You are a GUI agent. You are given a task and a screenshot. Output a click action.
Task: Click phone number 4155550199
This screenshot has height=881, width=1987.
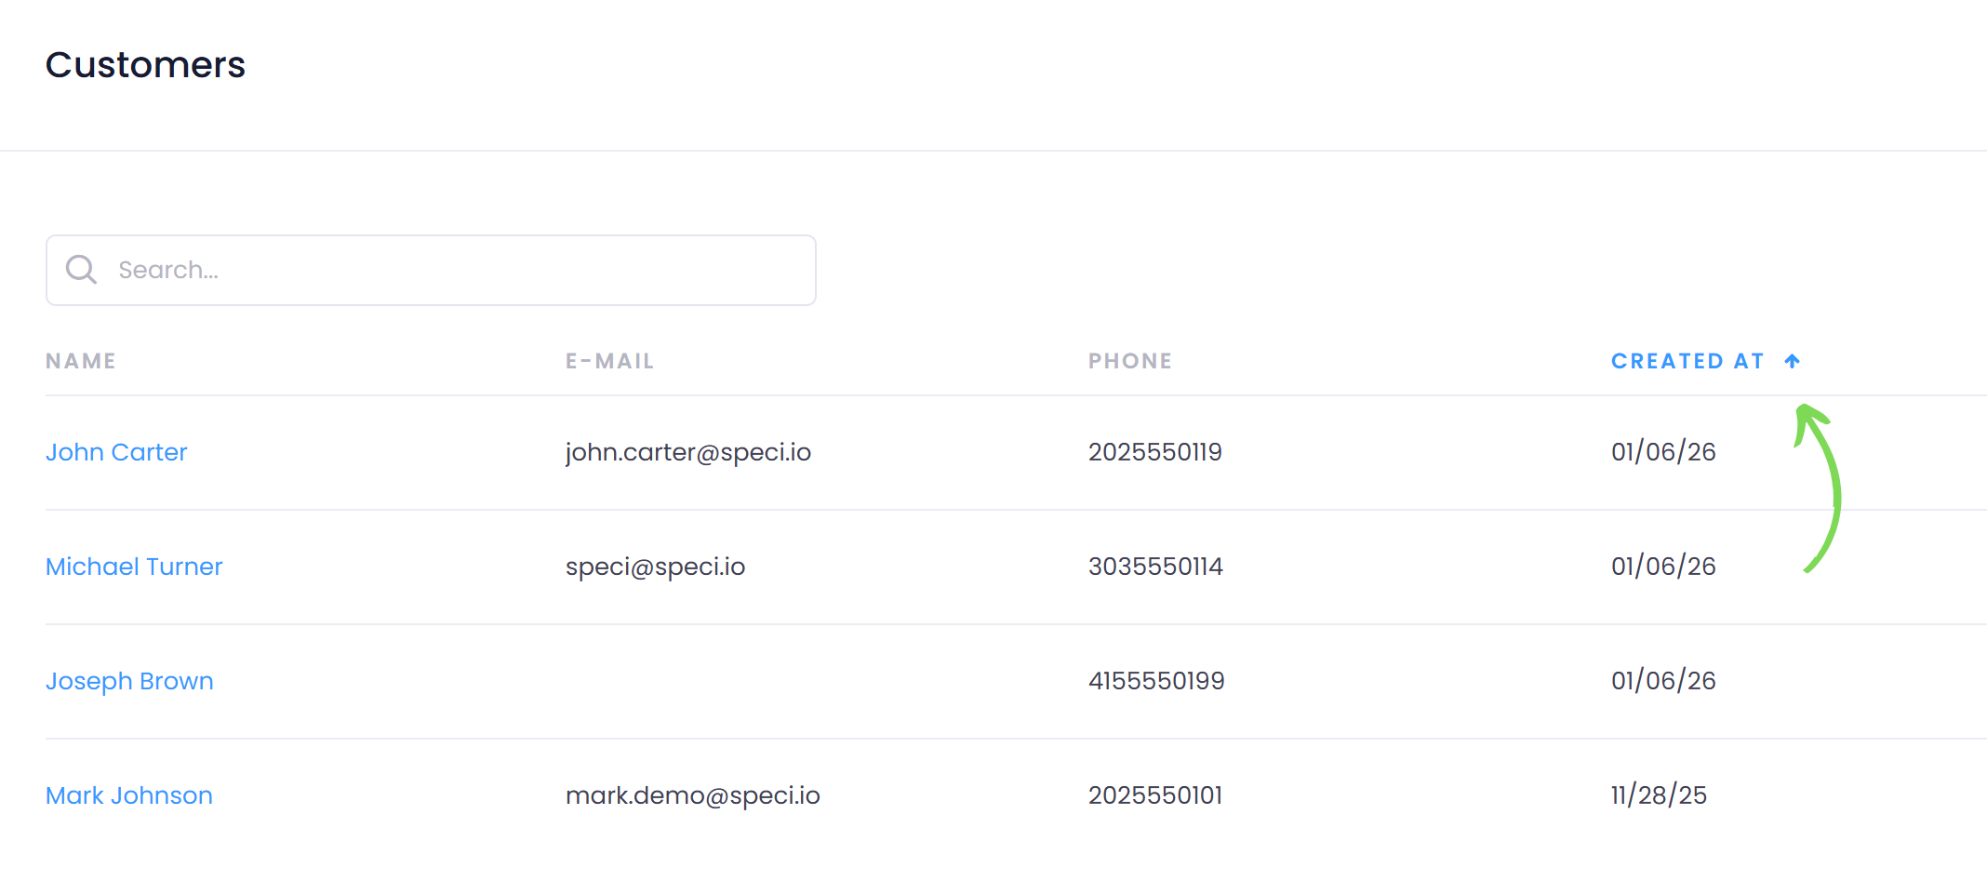click(x=1156, y=681)
